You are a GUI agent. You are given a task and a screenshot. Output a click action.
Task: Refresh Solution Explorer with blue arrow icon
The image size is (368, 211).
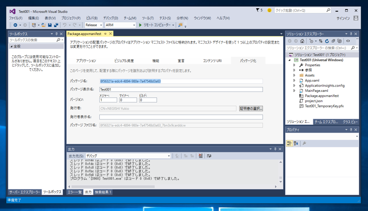[x=327, y=41]
